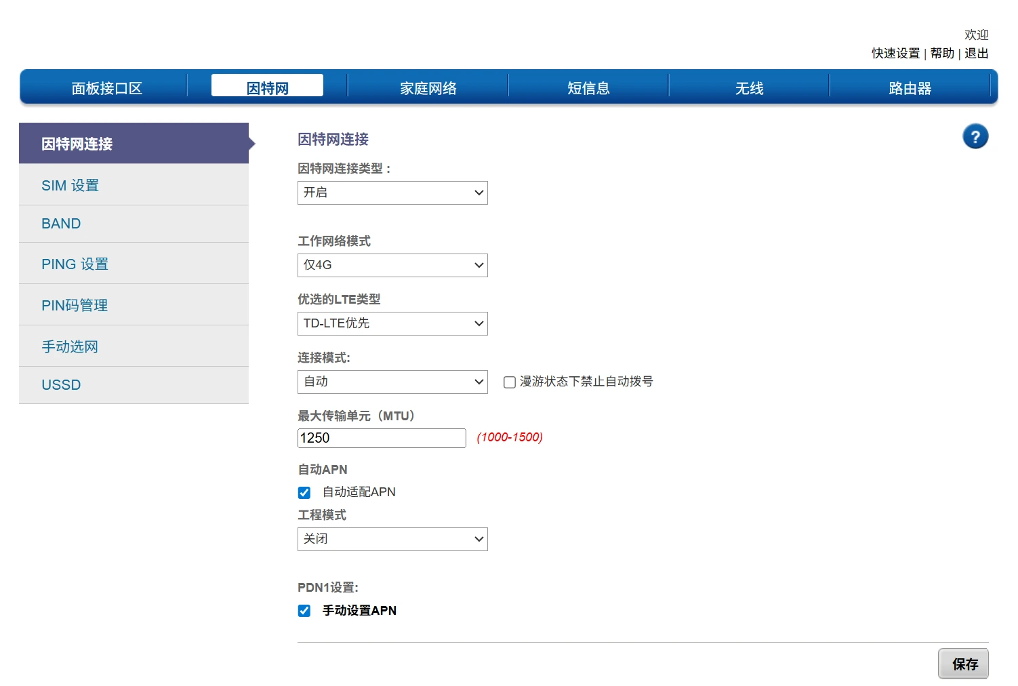The image size is (1018, 686).
Task: Open SIM 设置 in the sidebar
Action: pyautogui.click(x=134, y=185)
